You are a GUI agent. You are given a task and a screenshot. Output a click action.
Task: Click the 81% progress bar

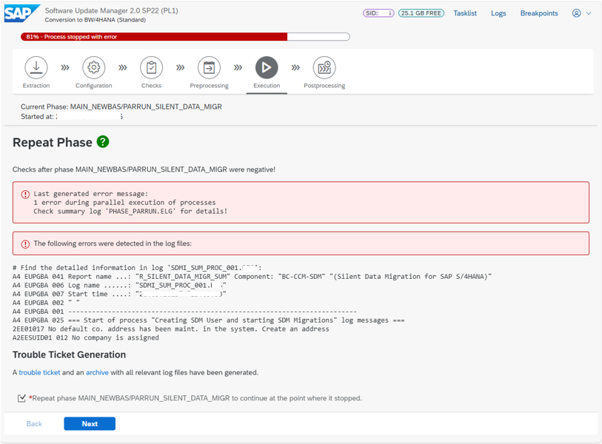(185, 37)
